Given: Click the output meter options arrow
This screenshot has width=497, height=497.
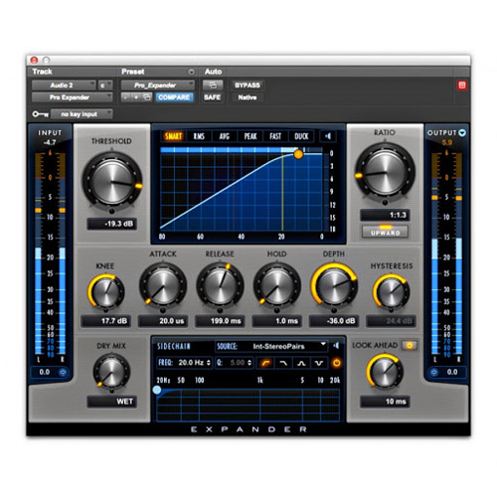Looking at the screenshot, I should click(462, 133).
